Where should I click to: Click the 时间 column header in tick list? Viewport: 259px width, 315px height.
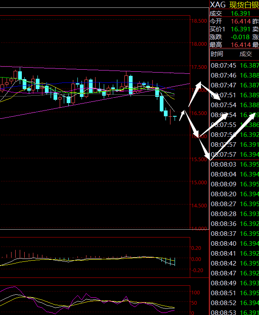[217, 54]
